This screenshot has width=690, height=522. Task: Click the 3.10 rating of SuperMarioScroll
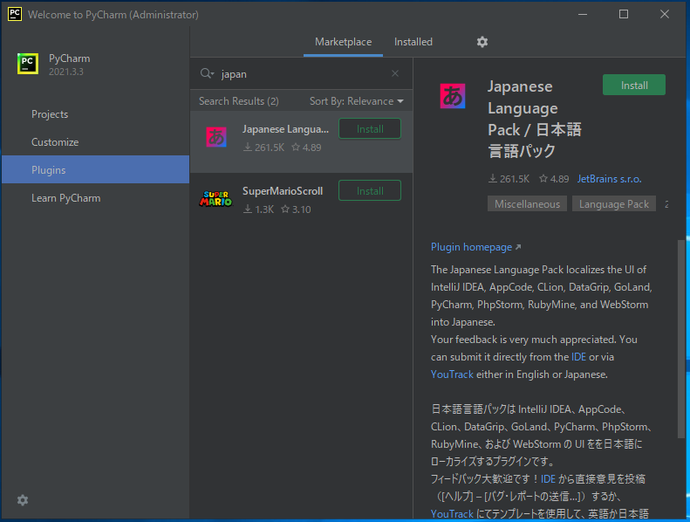(297, 209)
